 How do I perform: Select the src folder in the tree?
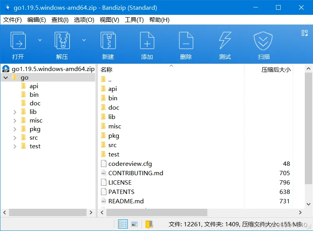point(34,138)
